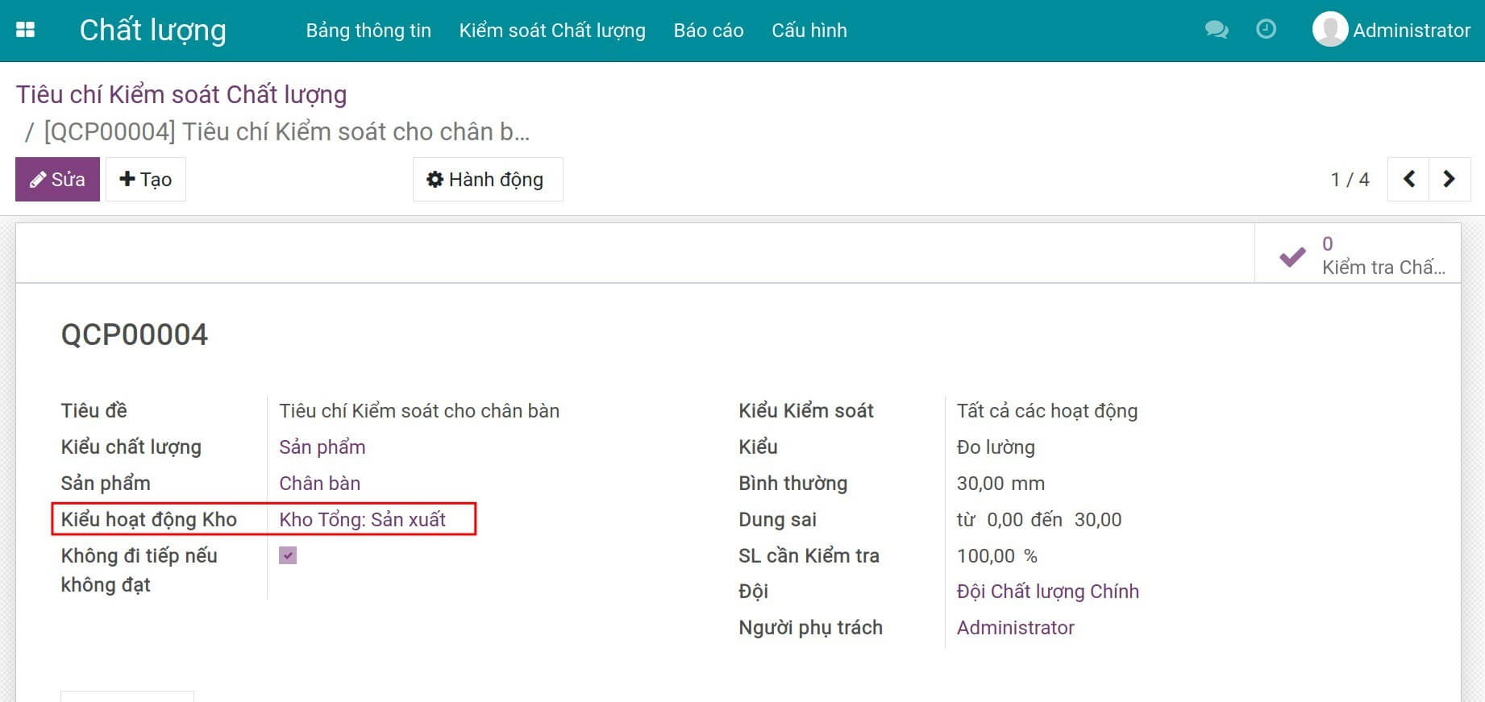Viewport: 1485px width, 702px height.
Task: Open the Administrator user menu
Action: [x=1391, y=30]
